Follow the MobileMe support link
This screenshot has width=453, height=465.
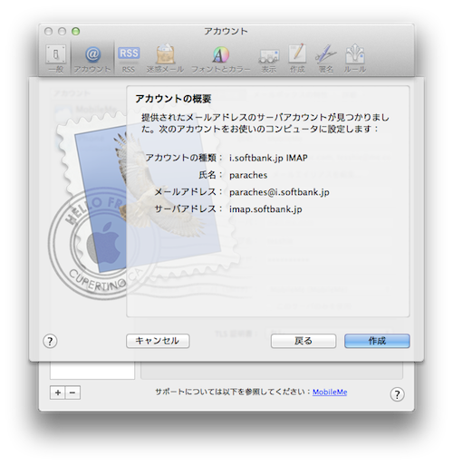click(330, 392)
